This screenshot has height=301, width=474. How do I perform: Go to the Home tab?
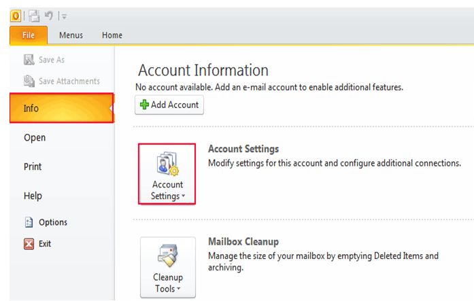click(x=112, y=35)
